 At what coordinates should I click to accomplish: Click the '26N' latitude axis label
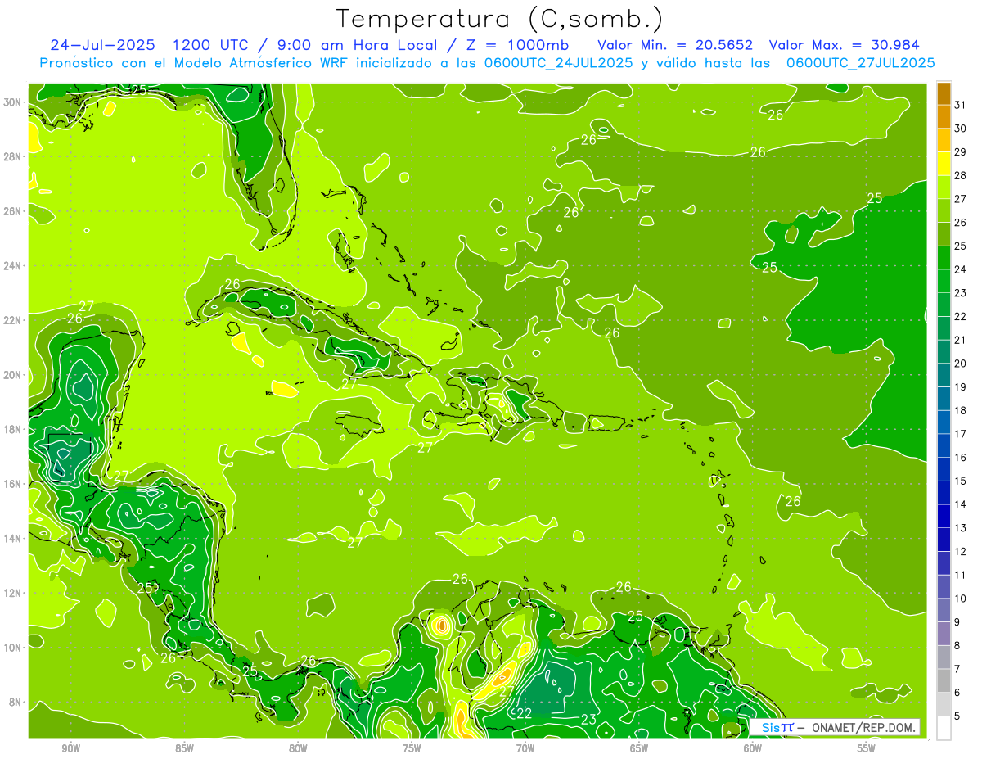(x=13, y=211)
